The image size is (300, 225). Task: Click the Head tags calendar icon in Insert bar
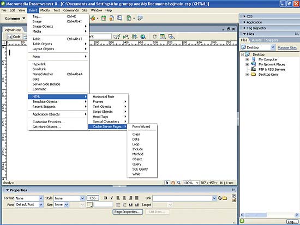pos(104,18)
